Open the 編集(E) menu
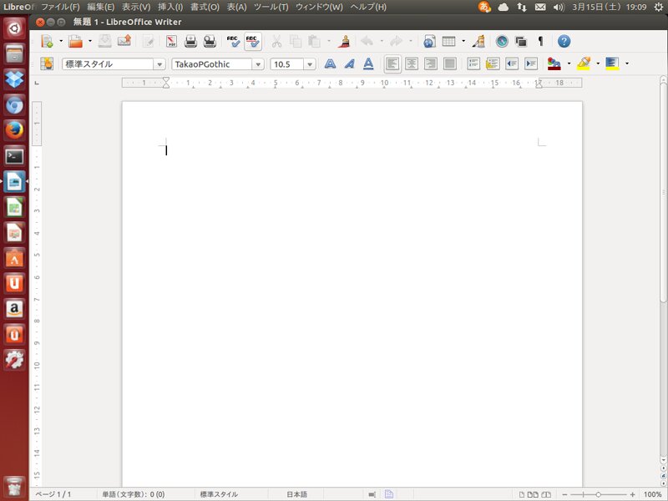Screen dimensions: 668x501 (100, 7)
